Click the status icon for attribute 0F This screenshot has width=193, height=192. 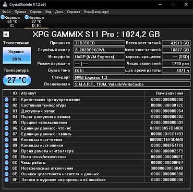click(x=7, y=179)
